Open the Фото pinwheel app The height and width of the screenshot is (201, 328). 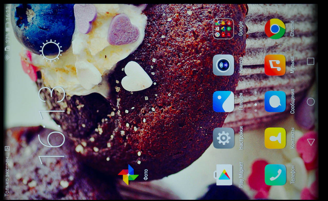(128, 175)
